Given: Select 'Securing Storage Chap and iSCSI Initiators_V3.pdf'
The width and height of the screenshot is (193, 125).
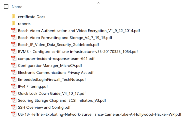Looking at the screenshot, I should click(x=62, y=101).
